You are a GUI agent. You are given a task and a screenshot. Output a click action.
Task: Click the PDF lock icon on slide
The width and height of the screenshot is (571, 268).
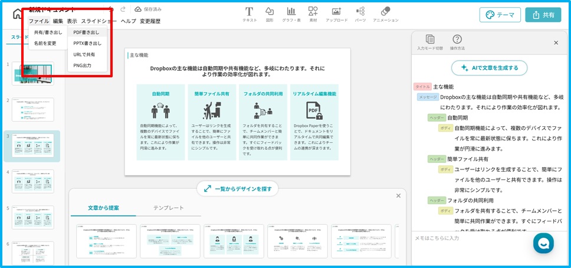click(x=314, y=110)
